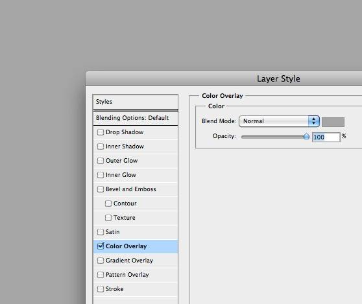Open Blending Options: Default section
The image size is (362, 304).
[x=136, y=118]
